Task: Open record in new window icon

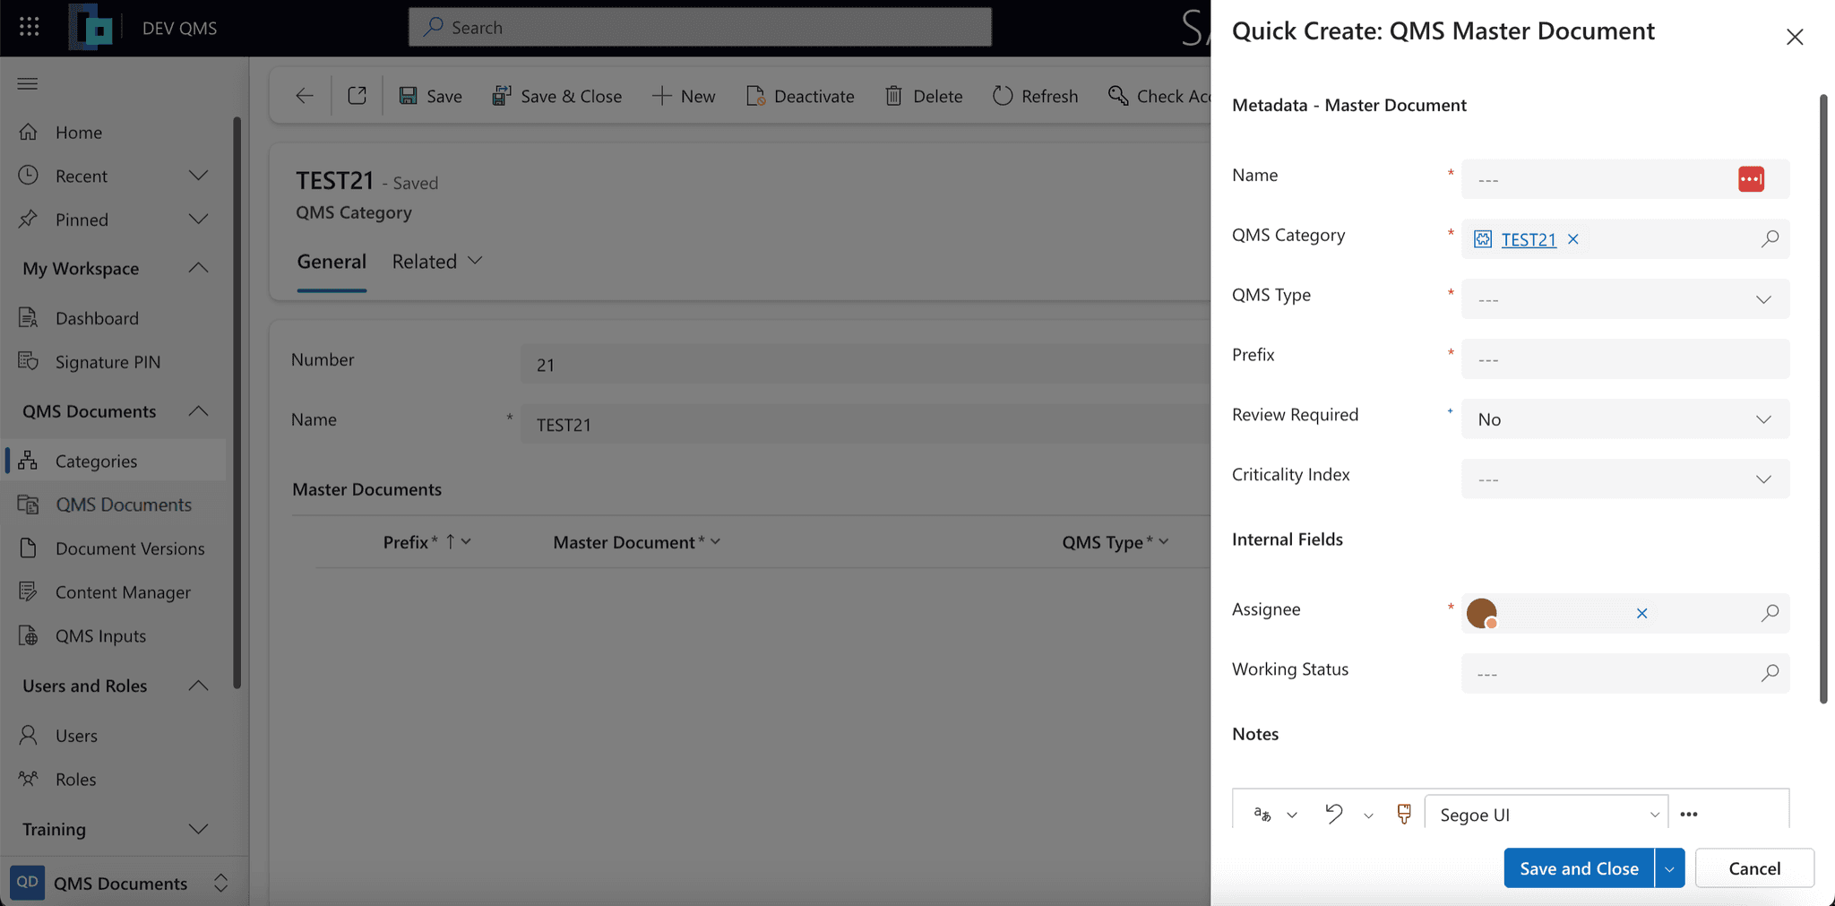Action: pyautogui.click(x=357, y=96)
